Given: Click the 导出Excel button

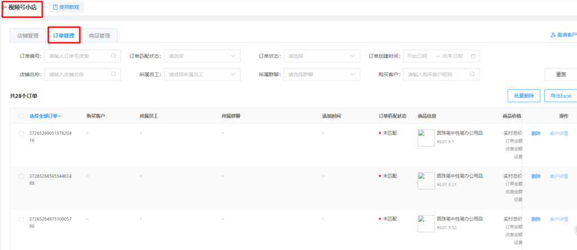Looking at the screenshot, I should coord(561,95).
